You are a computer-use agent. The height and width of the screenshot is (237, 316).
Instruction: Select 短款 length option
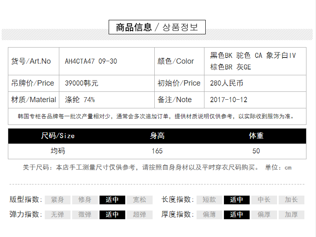point(209,200)
